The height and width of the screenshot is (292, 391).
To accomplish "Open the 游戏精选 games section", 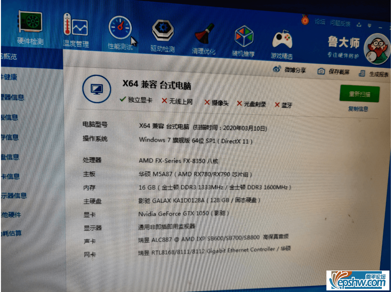I will coord(282,44).
